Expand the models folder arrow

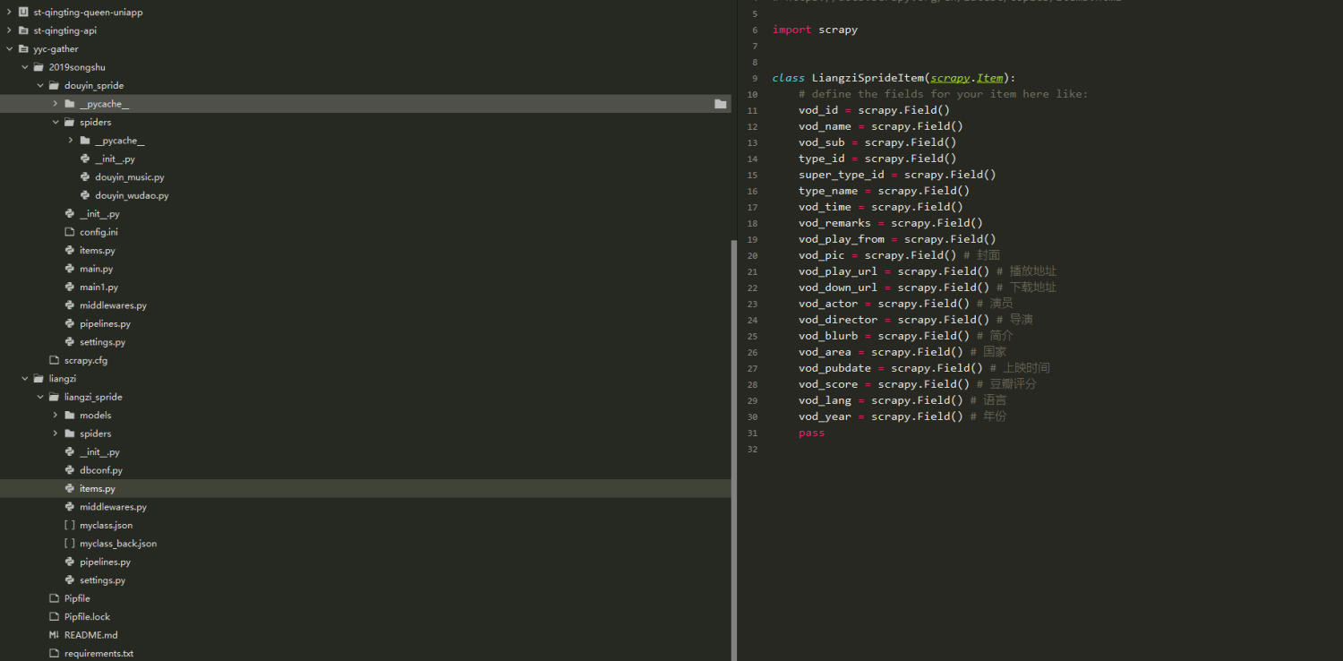point(55,416)
